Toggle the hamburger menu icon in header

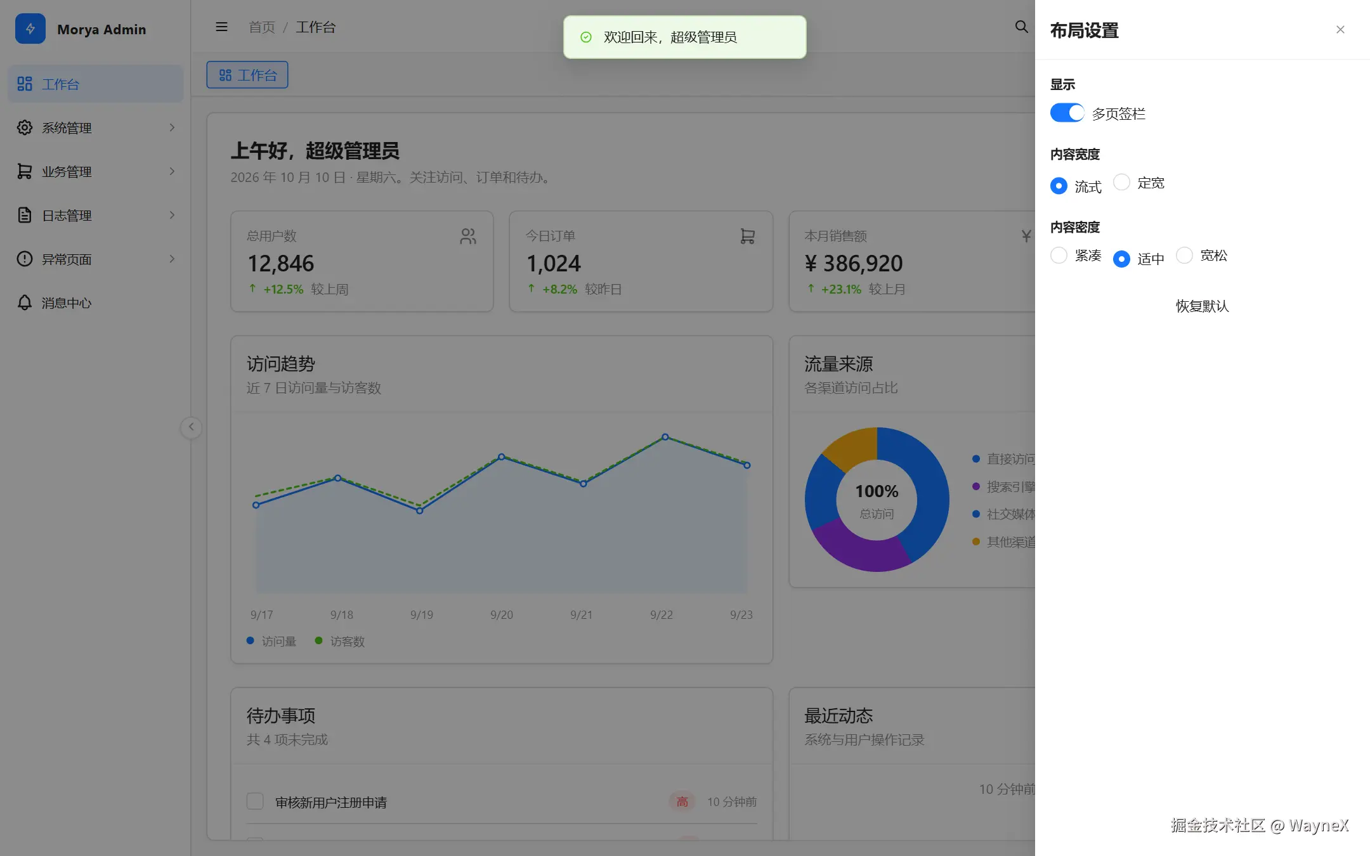[221, 27]
